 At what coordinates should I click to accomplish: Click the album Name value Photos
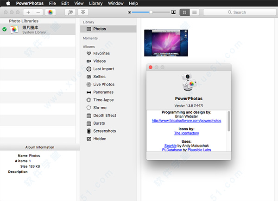(x=34, y=156)
